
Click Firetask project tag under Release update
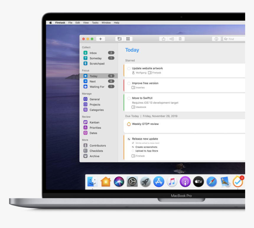click(138, 156)
